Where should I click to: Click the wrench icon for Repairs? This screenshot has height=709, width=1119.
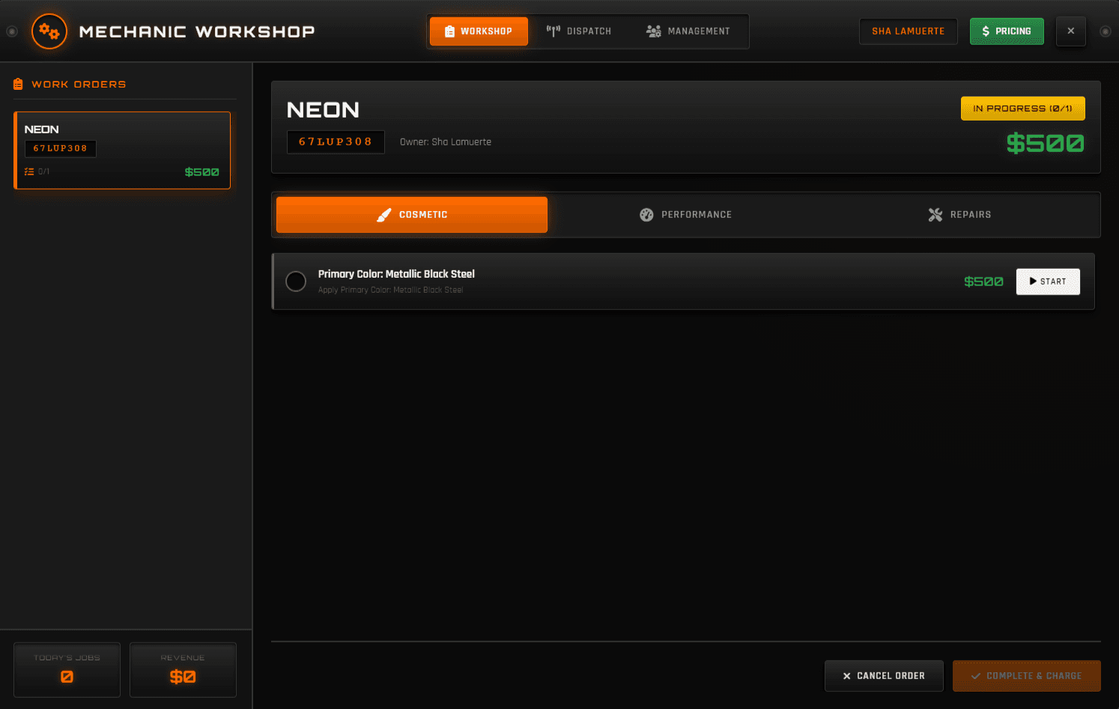[x=935, y=215]
